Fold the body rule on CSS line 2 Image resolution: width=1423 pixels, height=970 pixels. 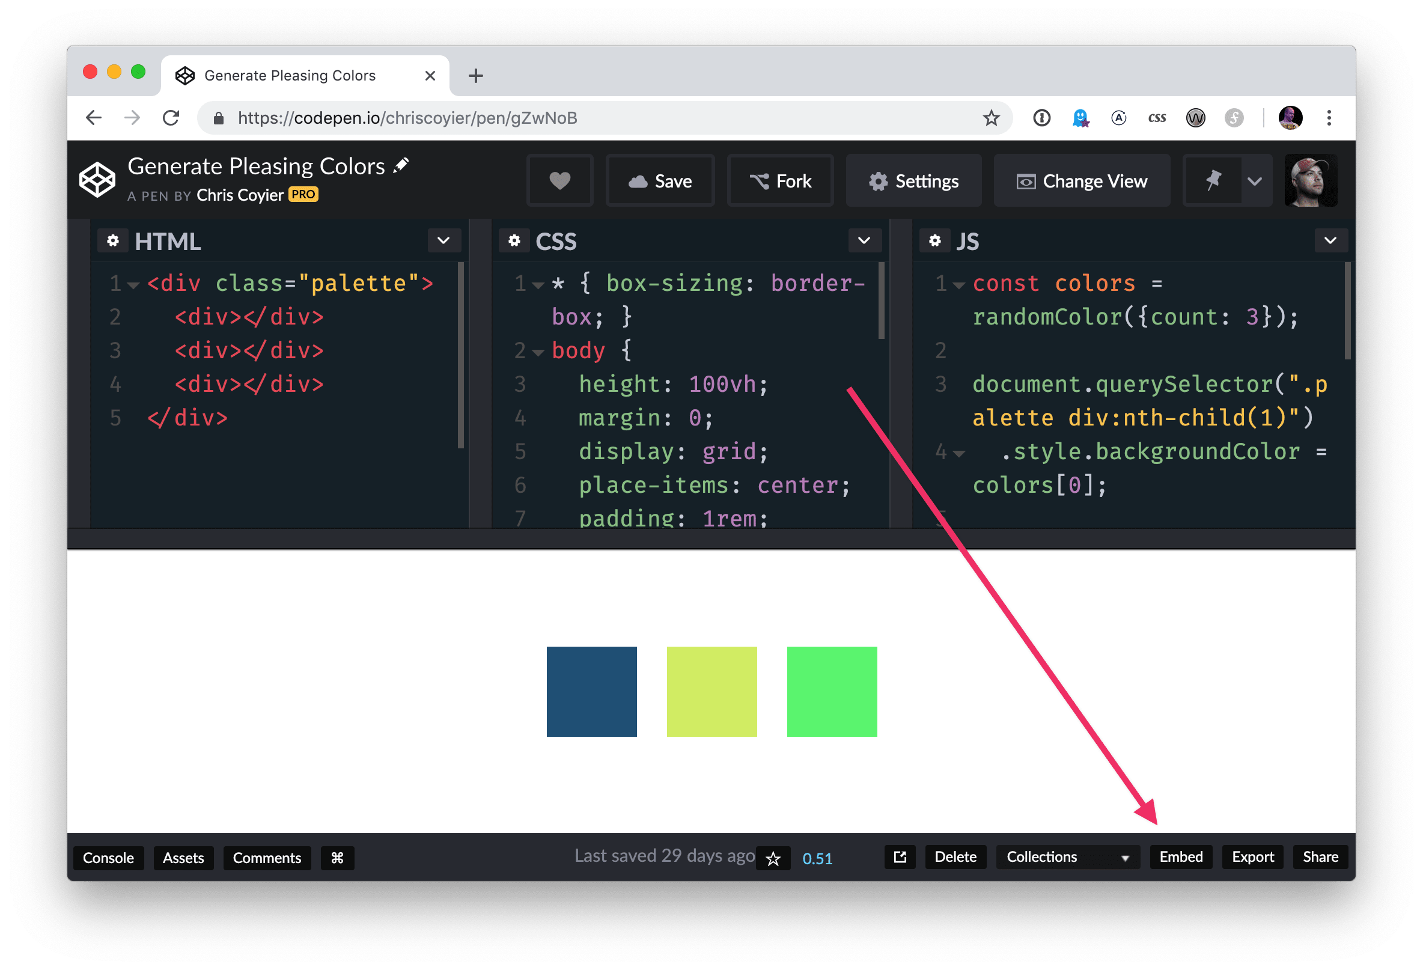538,352
